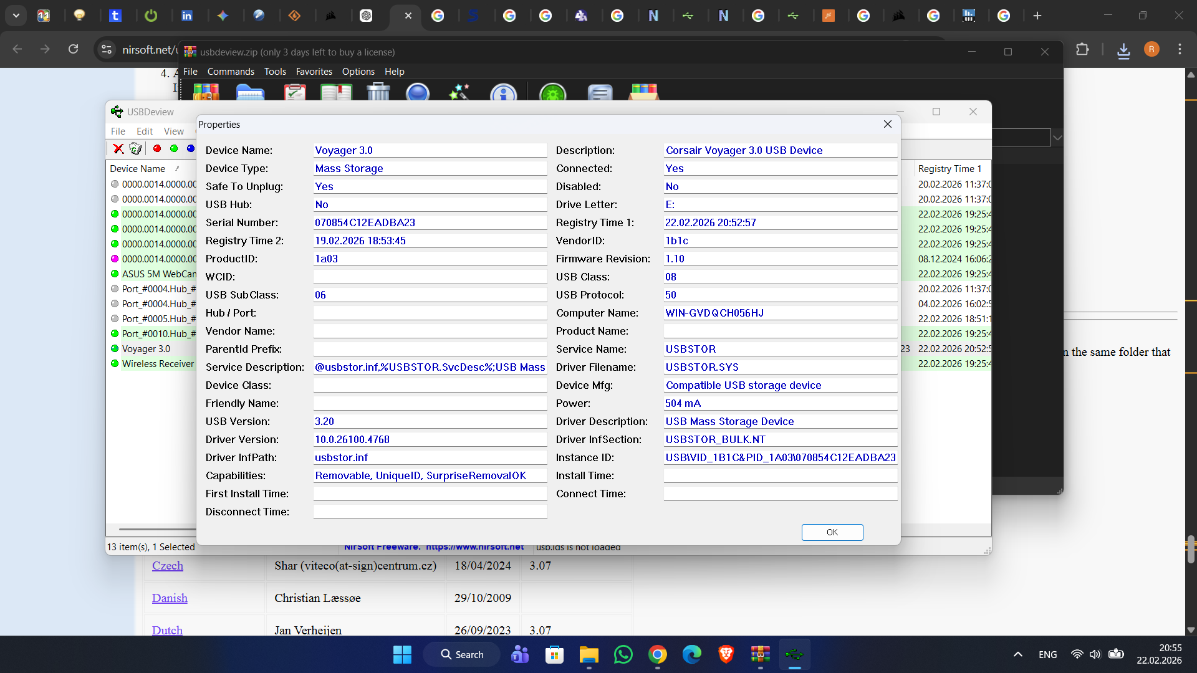Open WinRAR Commands menu
Screen dimensions: 1197x673
(231, 72)
